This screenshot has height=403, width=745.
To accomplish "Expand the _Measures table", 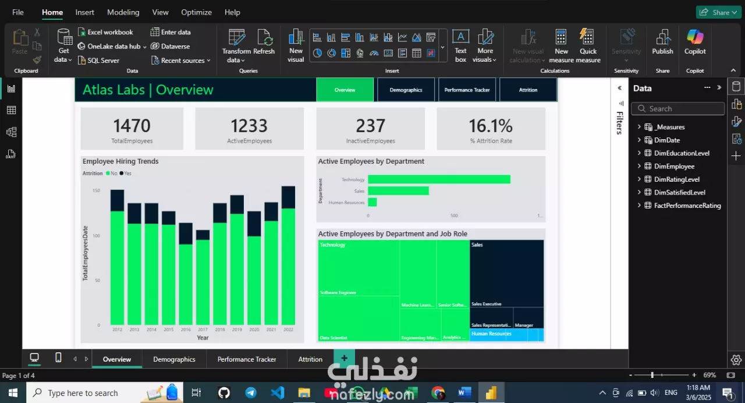I will click(639, 127).
